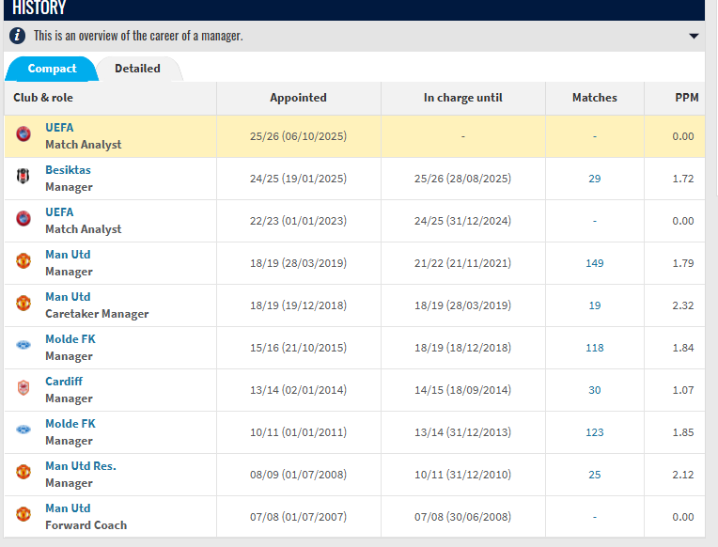
Task: Click the Cardiff club crest icon
Action: pyautogui.click(x=23, y=388)
